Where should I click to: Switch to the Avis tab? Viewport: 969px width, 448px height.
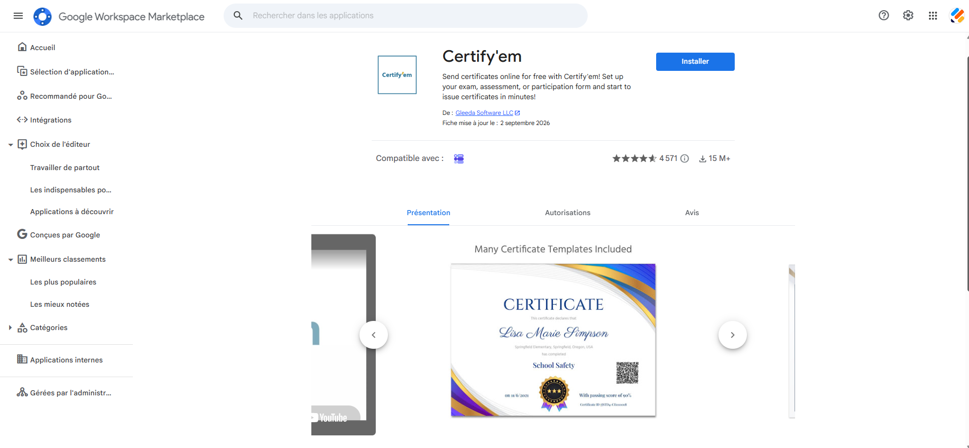coord(692,213)
